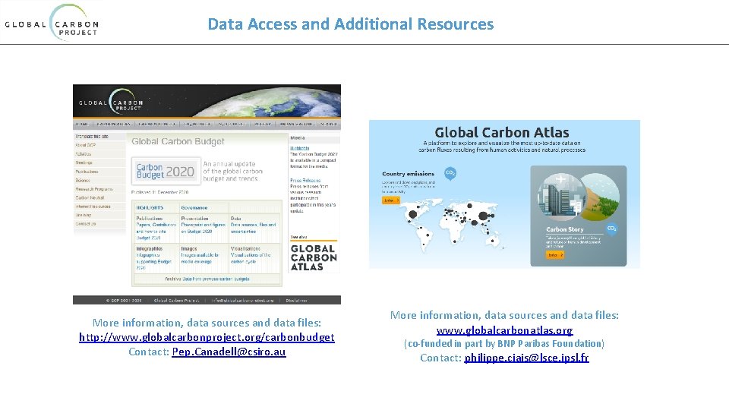
Task: Click the Carbon Budget 2020 badge
Action: 166,171
